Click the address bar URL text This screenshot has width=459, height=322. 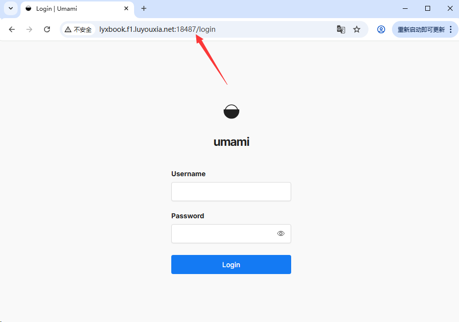tap(158, 29)
